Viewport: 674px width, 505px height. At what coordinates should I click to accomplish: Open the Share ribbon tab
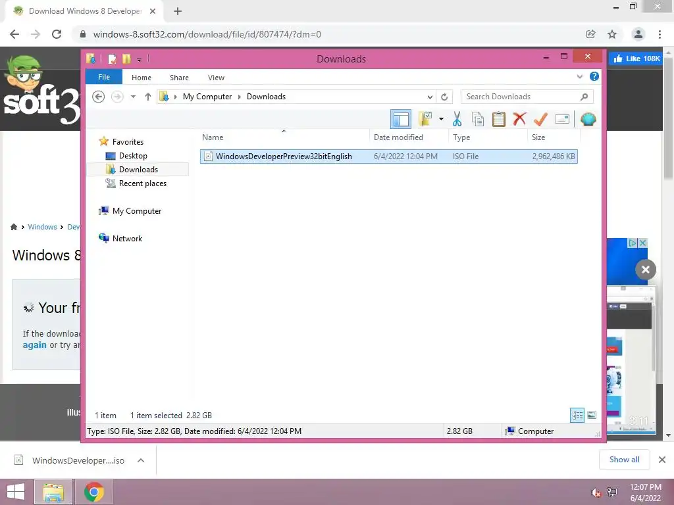coord(179,78)
